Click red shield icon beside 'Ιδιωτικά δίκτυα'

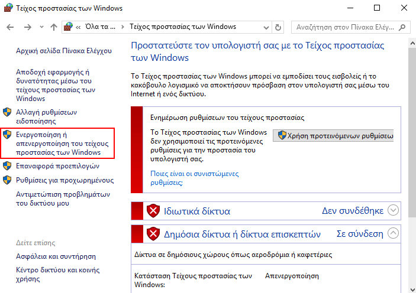click(153, 211)
